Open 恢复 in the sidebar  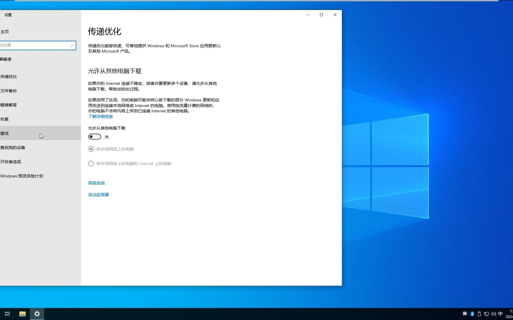[40, 119]
